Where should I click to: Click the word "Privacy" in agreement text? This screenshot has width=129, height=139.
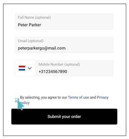103,97
